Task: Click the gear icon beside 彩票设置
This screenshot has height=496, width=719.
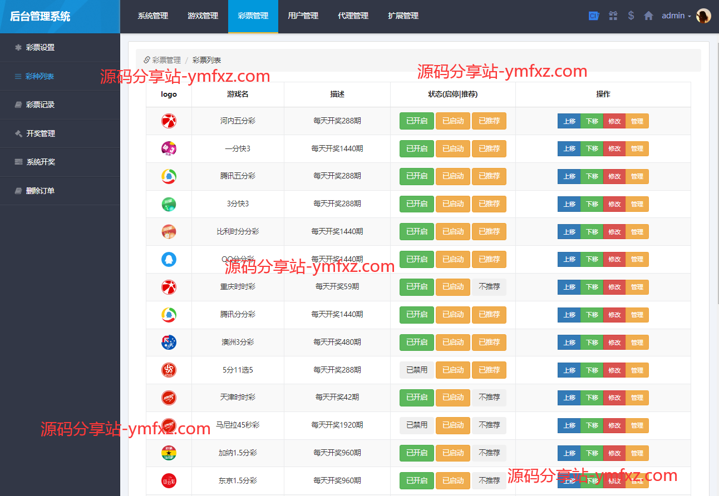Action: 18,48
